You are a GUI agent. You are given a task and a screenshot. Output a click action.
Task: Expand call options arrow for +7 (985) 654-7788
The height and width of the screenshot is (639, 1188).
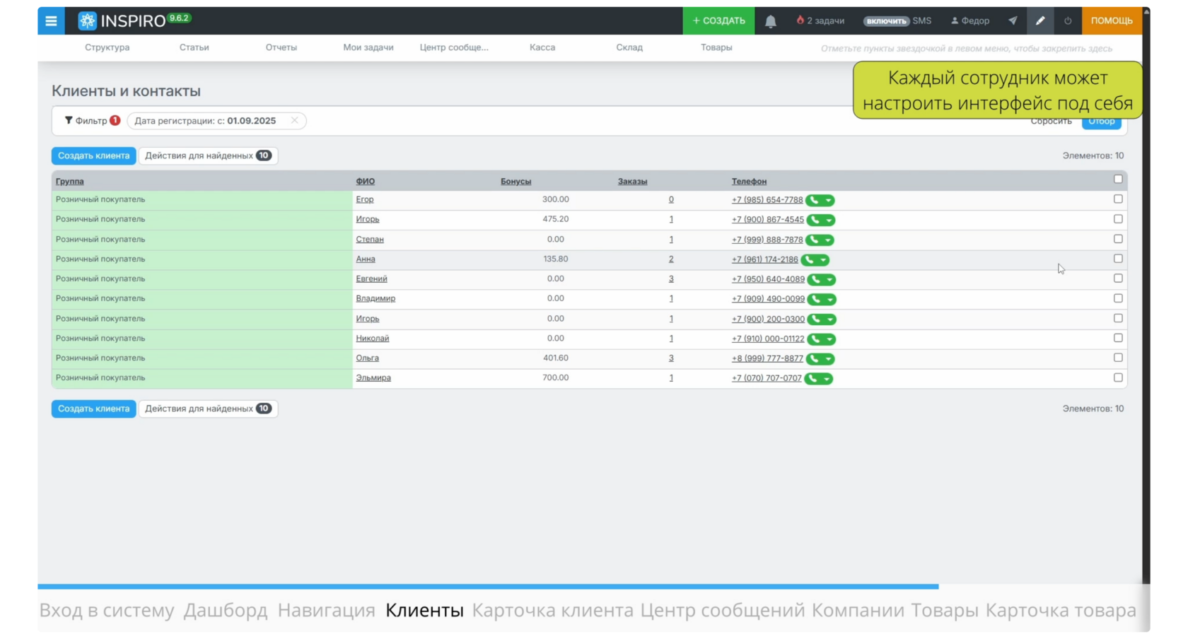click(828, 201)
